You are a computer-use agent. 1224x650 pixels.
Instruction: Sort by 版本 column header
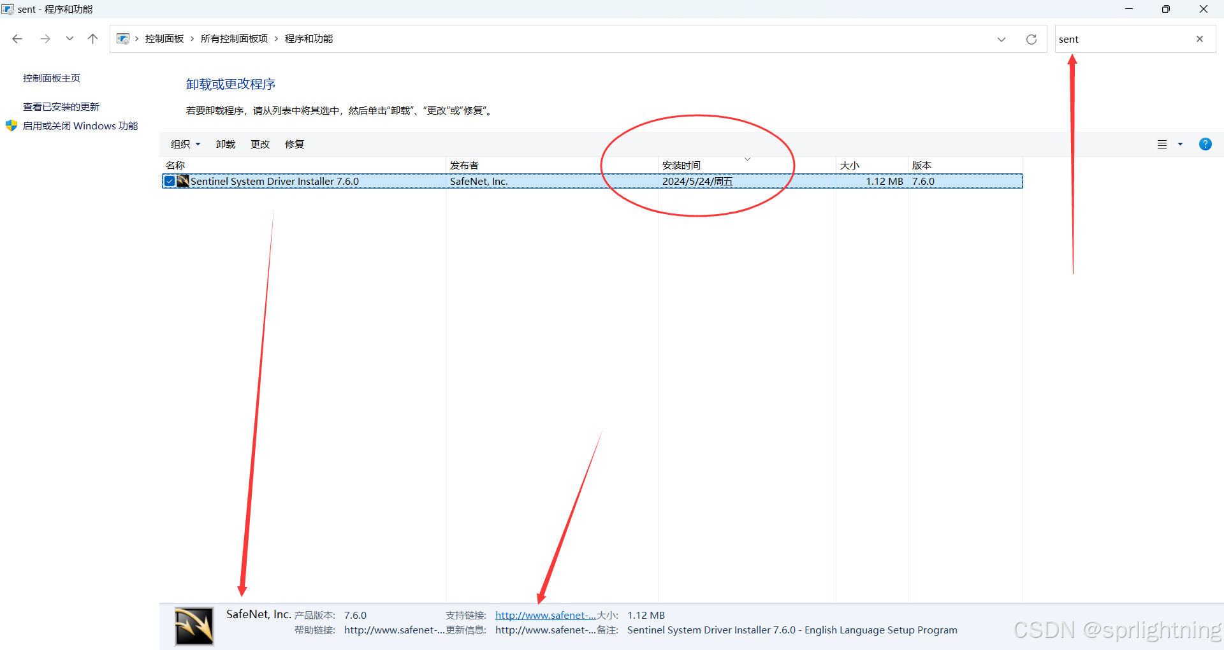click(x=965, y=165)
